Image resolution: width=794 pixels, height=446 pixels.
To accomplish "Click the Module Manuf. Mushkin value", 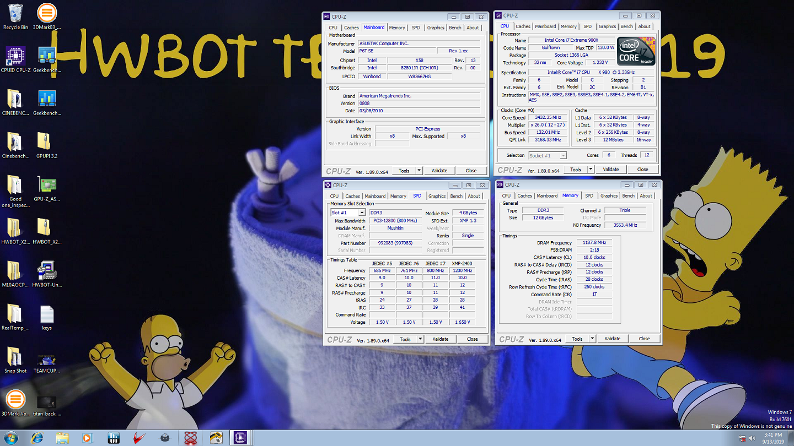I will (x=395, y=228).
